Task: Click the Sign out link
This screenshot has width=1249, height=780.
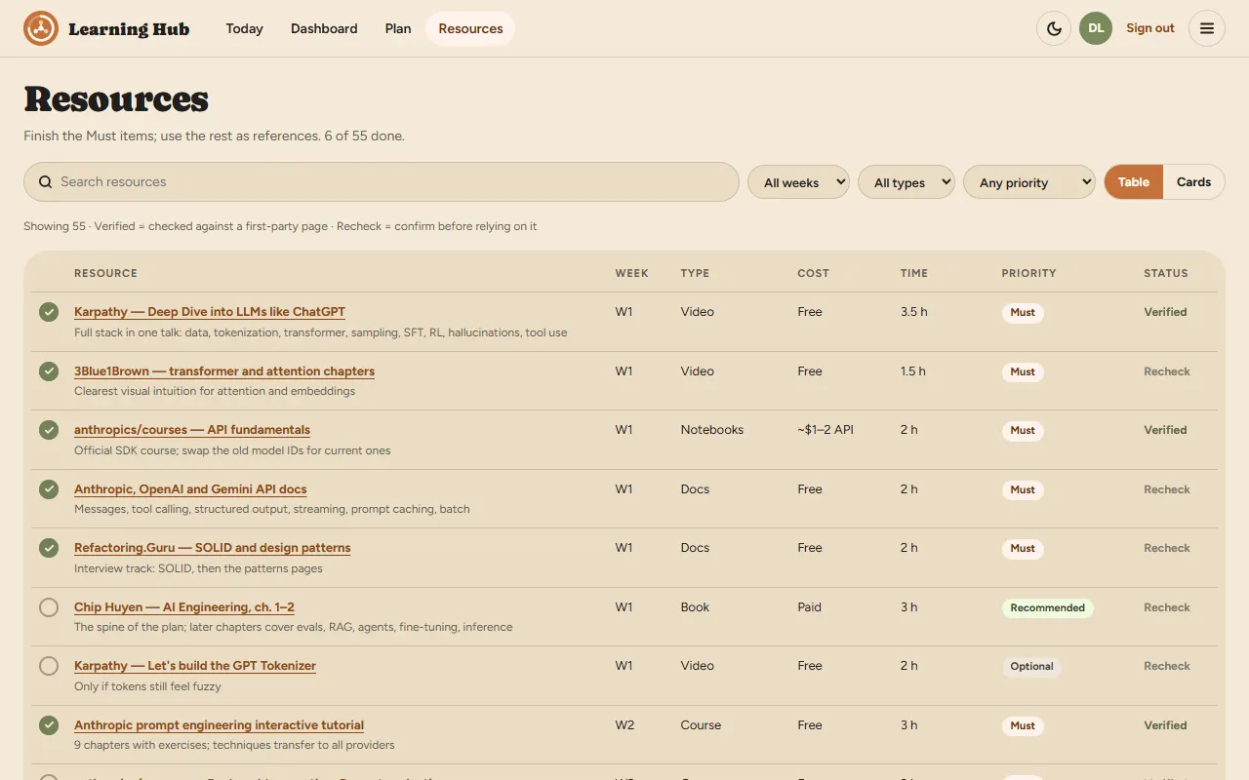Action: (1150, 28)
